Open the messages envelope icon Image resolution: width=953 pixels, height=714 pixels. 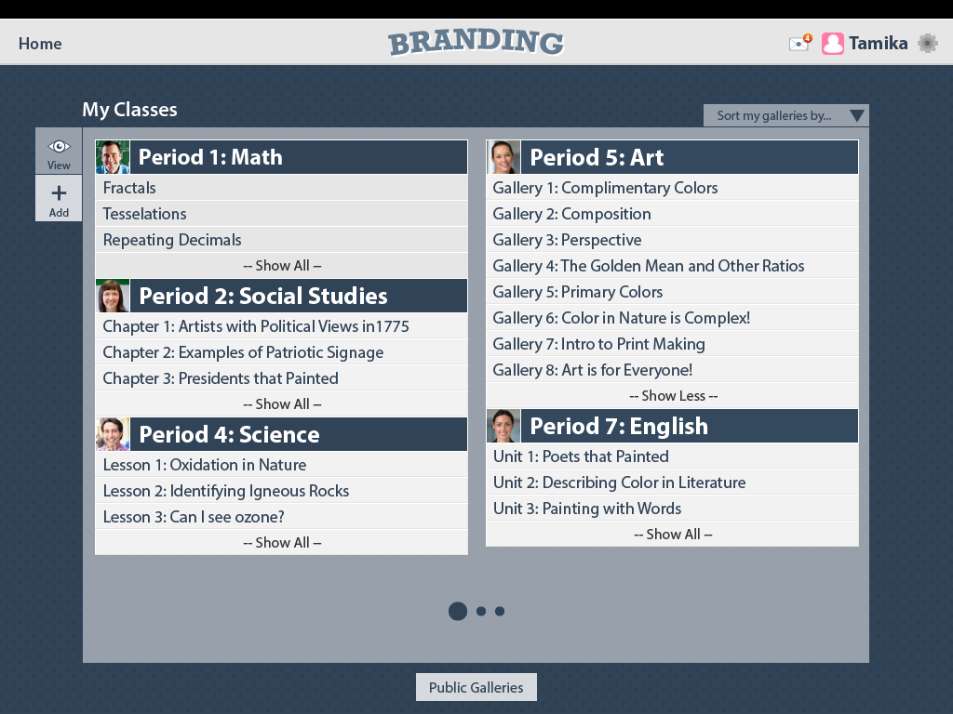tap(799, 44)
